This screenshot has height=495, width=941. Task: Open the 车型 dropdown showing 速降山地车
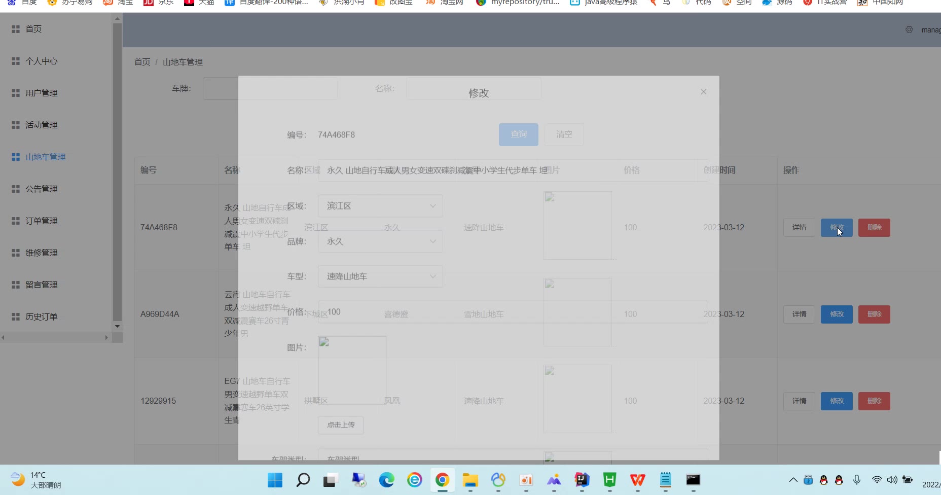click(x=380, y=276)
